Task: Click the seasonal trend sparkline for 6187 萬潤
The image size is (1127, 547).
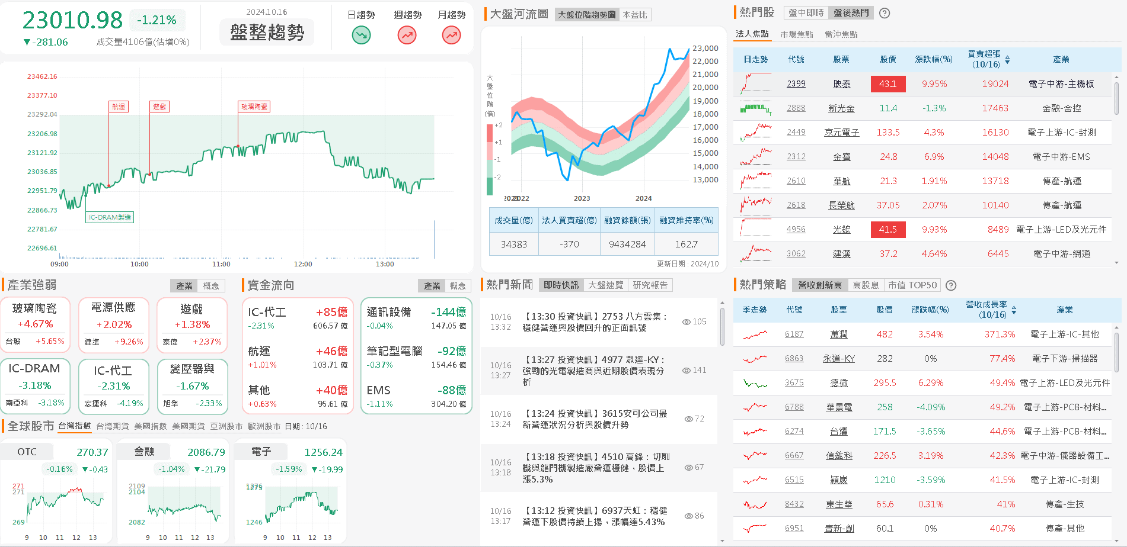Action: click(x=755, y=334)
